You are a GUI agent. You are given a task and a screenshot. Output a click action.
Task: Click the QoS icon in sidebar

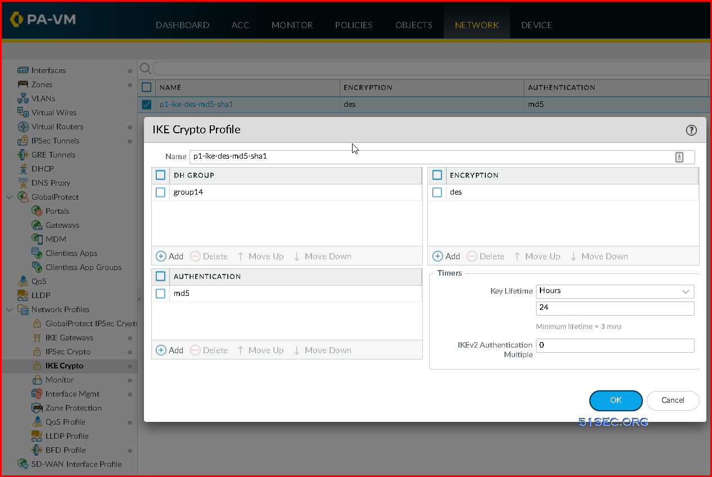[22, 281]
